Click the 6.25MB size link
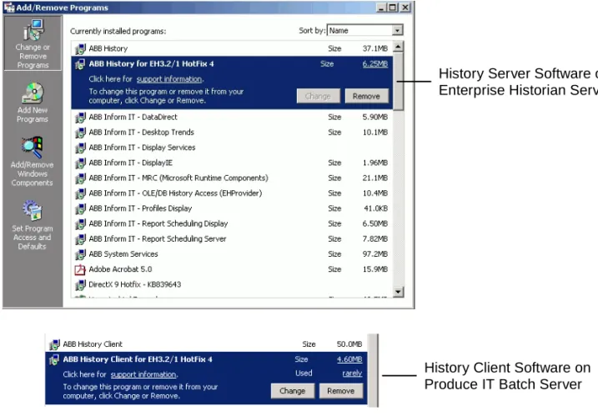The image size is (598, 416). pos(375,64)
